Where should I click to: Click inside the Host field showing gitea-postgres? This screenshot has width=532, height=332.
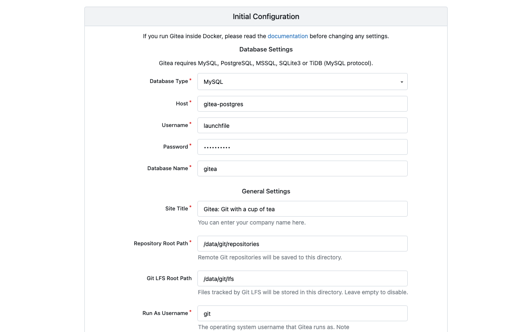click(302, 104)
